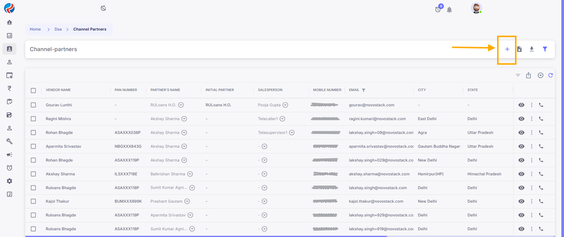Tick the select-all checkbox in table header
564x237 pixels.
[x=33, y=90]
